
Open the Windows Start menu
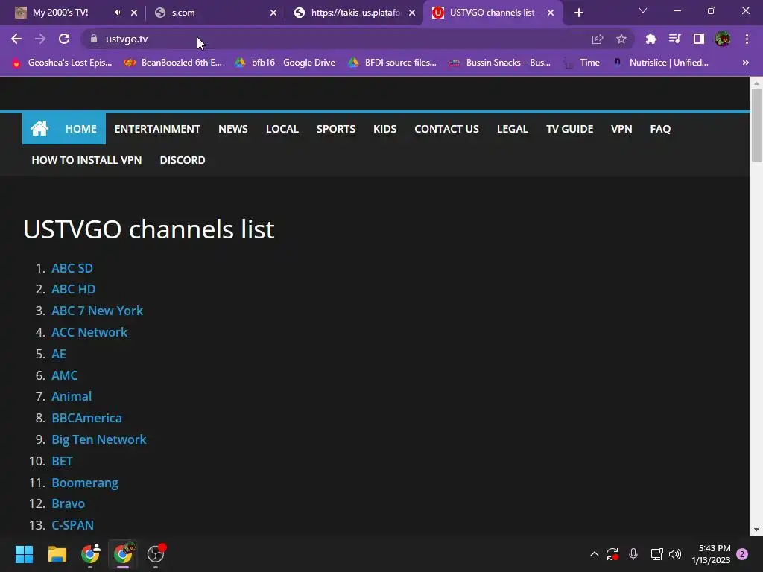tap(24, 554)
